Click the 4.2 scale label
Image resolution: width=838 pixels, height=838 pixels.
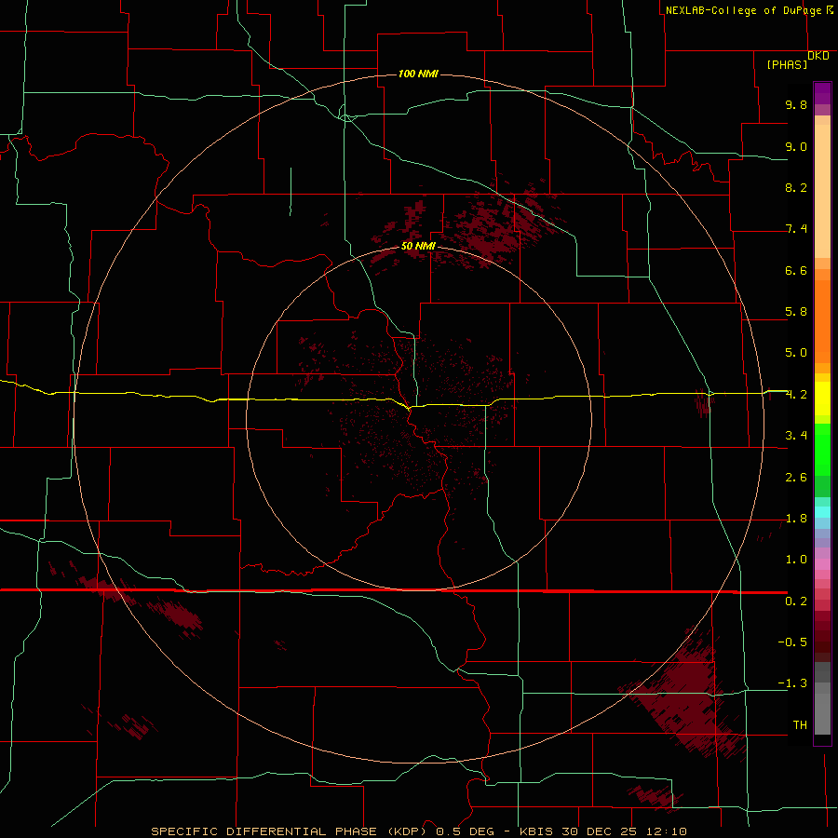[x=796, y=395]
